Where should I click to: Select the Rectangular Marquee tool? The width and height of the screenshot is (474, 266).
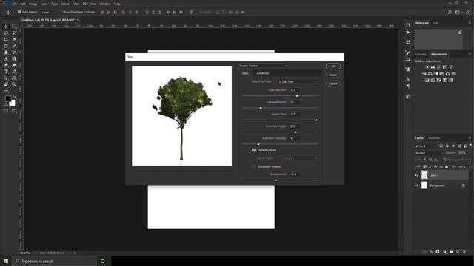[14, 27]
